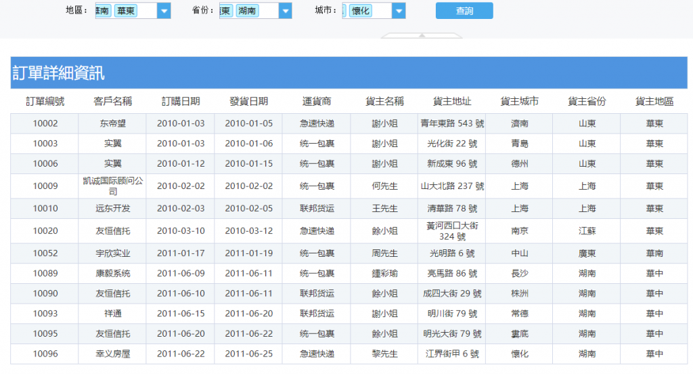The width and height of the screenshot is (693, 374).
Task: Select order number 10006 cell
Action: coord(45,164)
